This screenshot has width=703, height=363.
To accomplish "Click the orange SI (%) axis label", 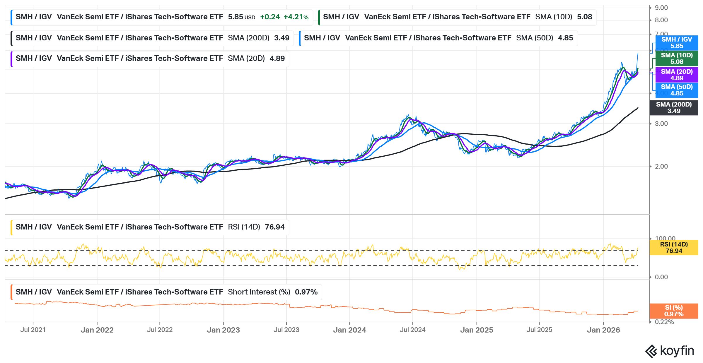I will [673, 311].
